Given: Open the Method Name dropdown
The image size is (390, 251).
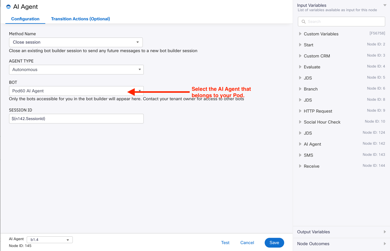Looking at the screenshot, I should coord(76,42).
